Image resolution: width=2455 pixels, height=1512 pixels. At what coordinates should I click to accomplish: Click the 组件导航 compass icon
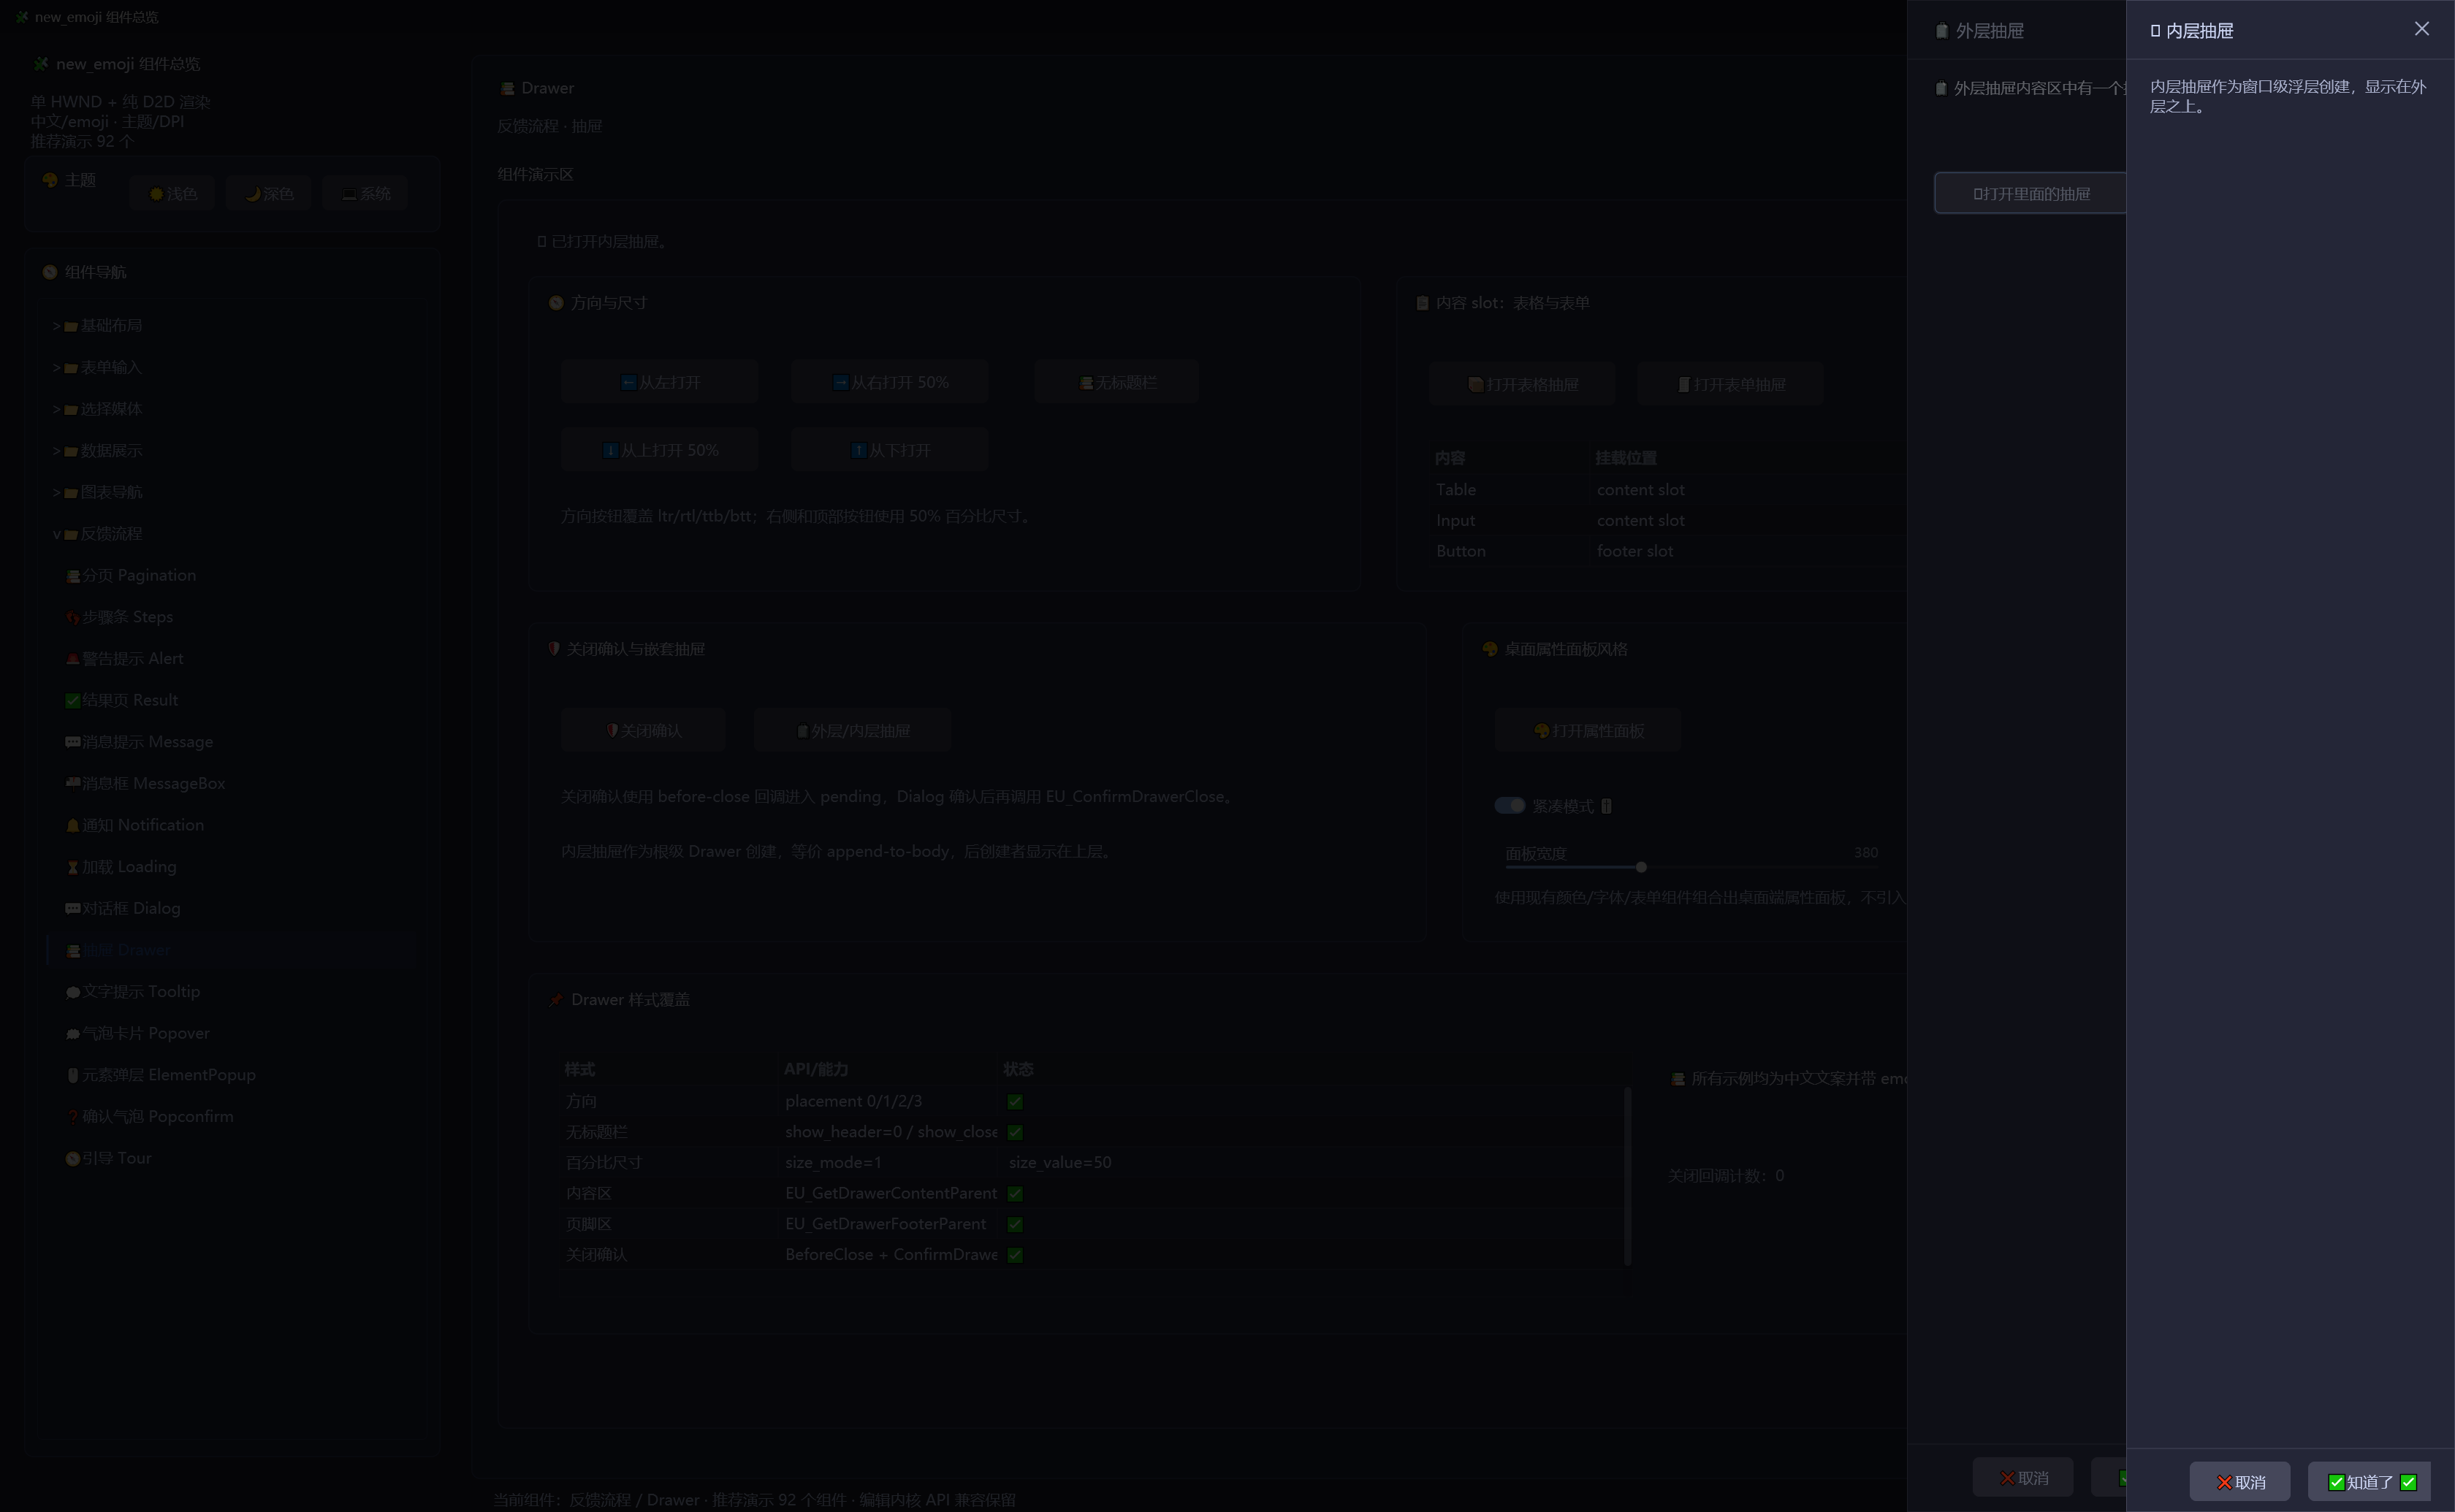[49, 272]
